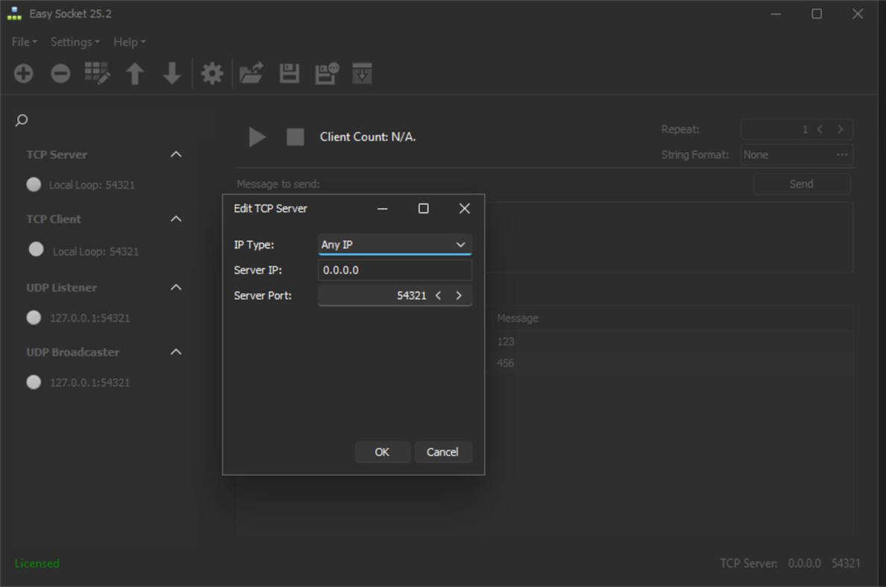This screenshot has width=886, height=587.
Task: Click the move down arrow icon
Action: pyautogui.click(x=172, y=73)
